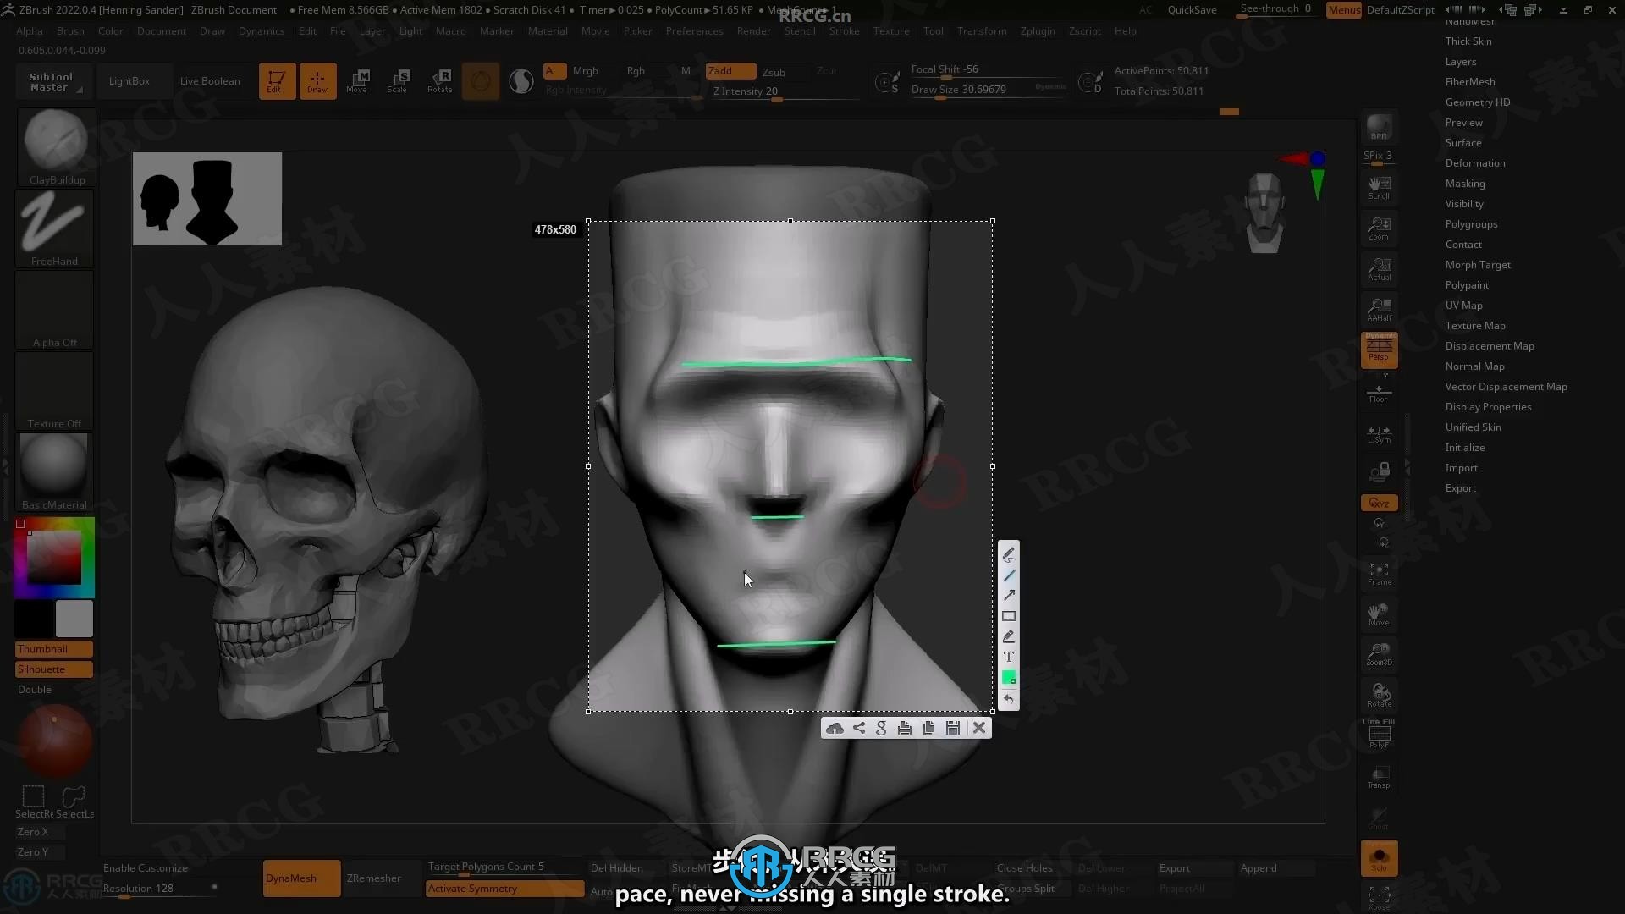The height and width of the screenshot is (914, 1625).
Task: Print the captured screenshot
Action: tap(905, 728)
